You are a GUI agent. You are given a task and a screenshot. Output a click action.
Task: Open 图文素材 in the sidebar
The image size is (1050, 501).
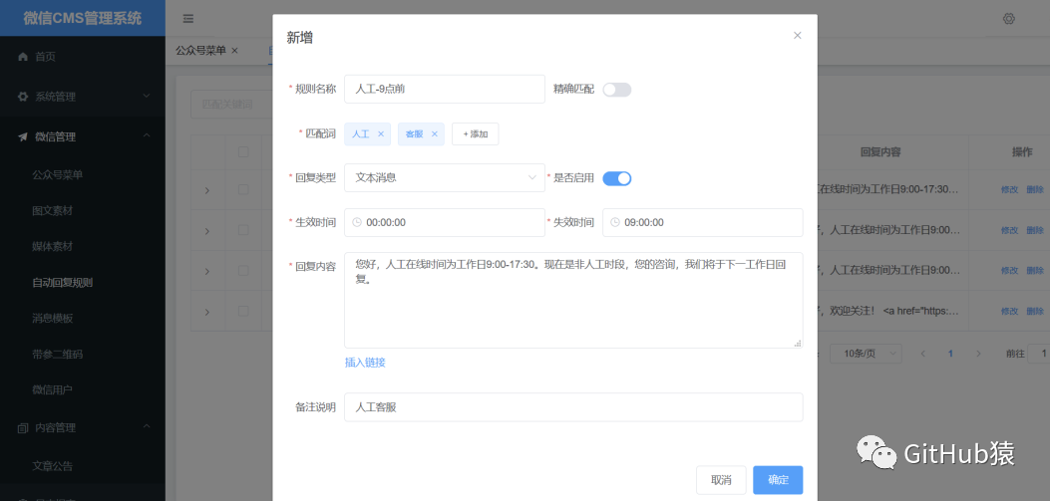pos(52,211)
